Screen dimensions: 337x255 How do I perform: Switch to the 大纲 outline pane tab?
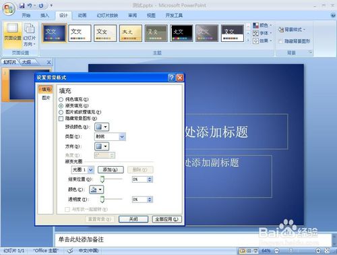point(26,62)
